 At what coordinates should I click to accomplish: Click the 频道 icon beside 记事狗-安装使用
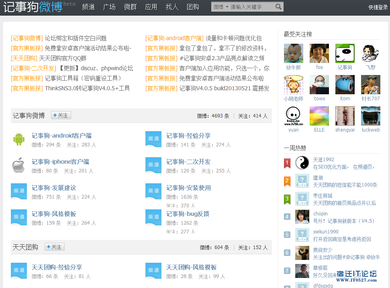153,191
